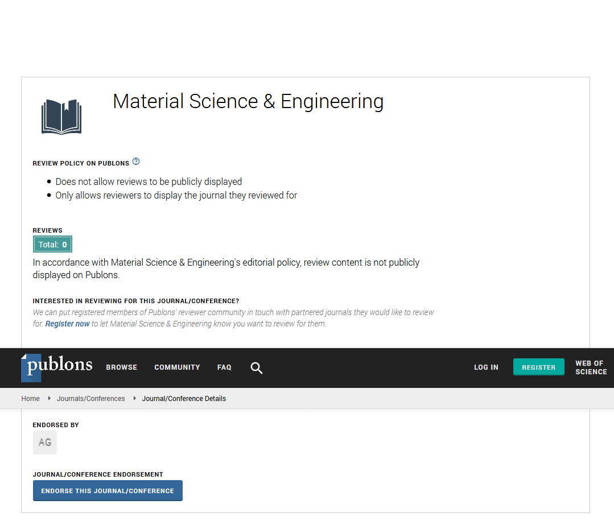Go to homepage via Publons logo
614x525 pixels.
click(57, 367)
